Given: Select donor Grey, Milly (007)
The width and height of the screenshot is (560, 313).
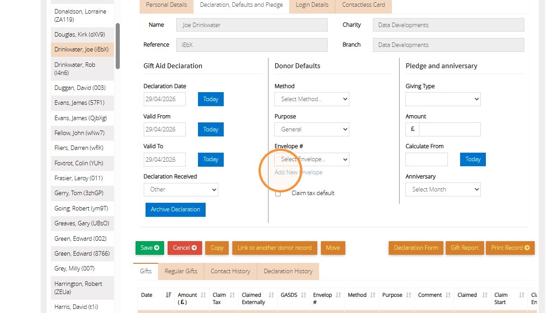Looking at the screenshot, I should pos(82,269).
